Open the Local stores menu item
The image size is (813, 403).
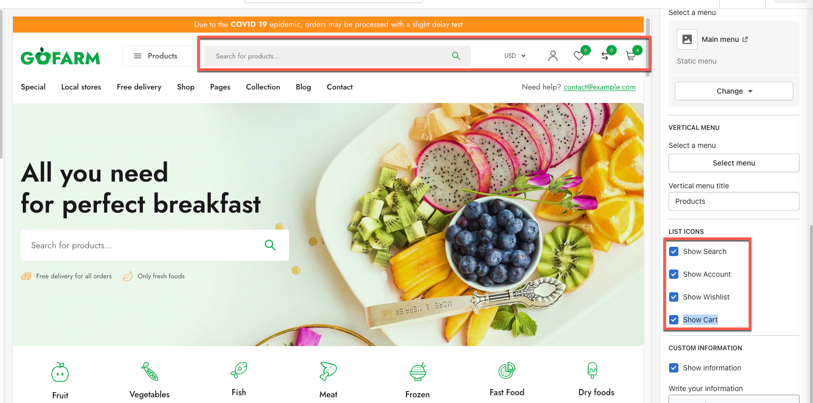click(81, 87)
